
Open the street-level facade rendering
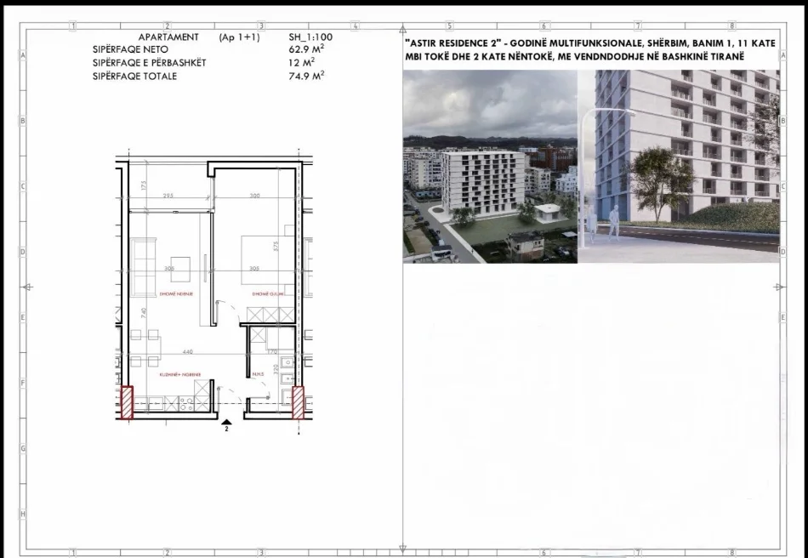679,167
